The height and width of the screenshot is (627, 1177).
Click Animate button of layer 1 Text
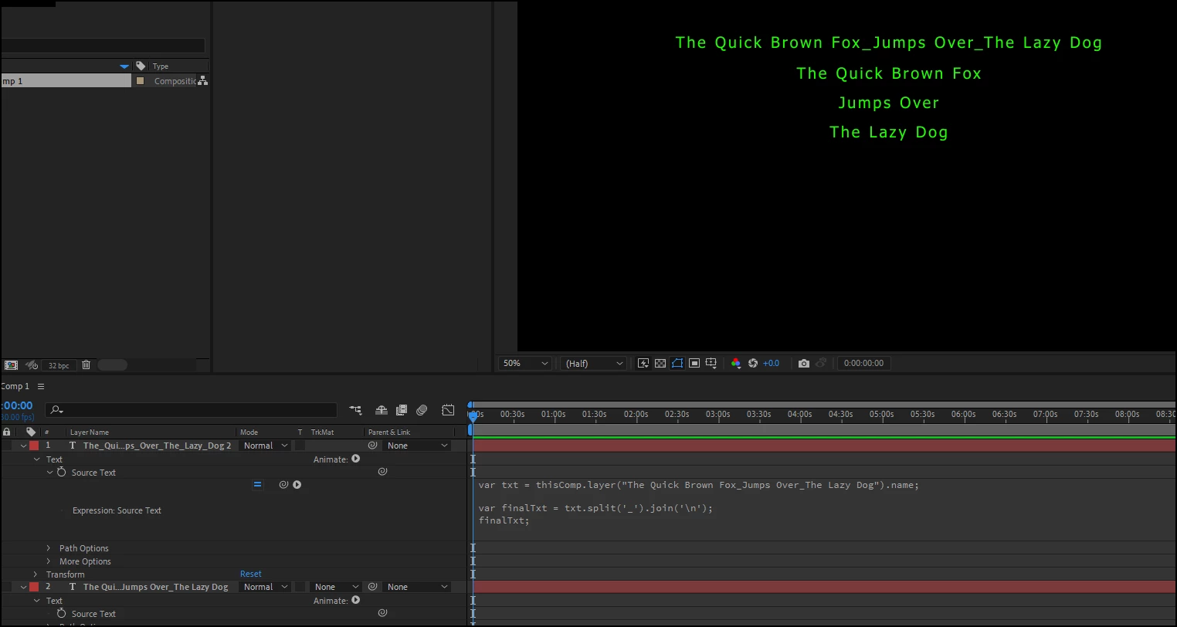pyautogui.click(x=356, y=459)
